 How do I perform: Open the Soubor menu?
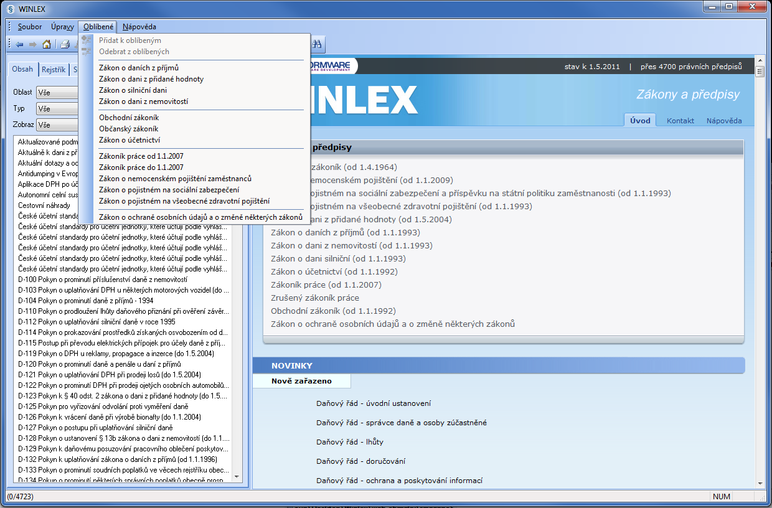click(x=30, y=27)
